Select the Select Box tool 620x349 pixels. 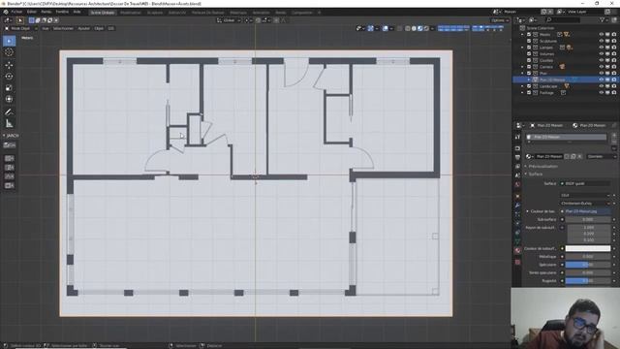[9, 41]
